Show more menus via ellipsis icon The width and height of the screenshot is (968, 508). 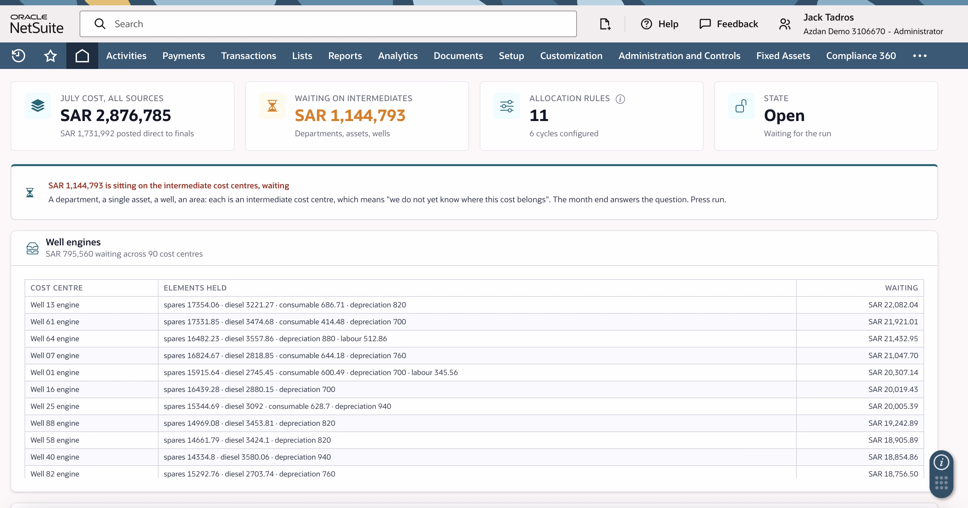(920, 56)
